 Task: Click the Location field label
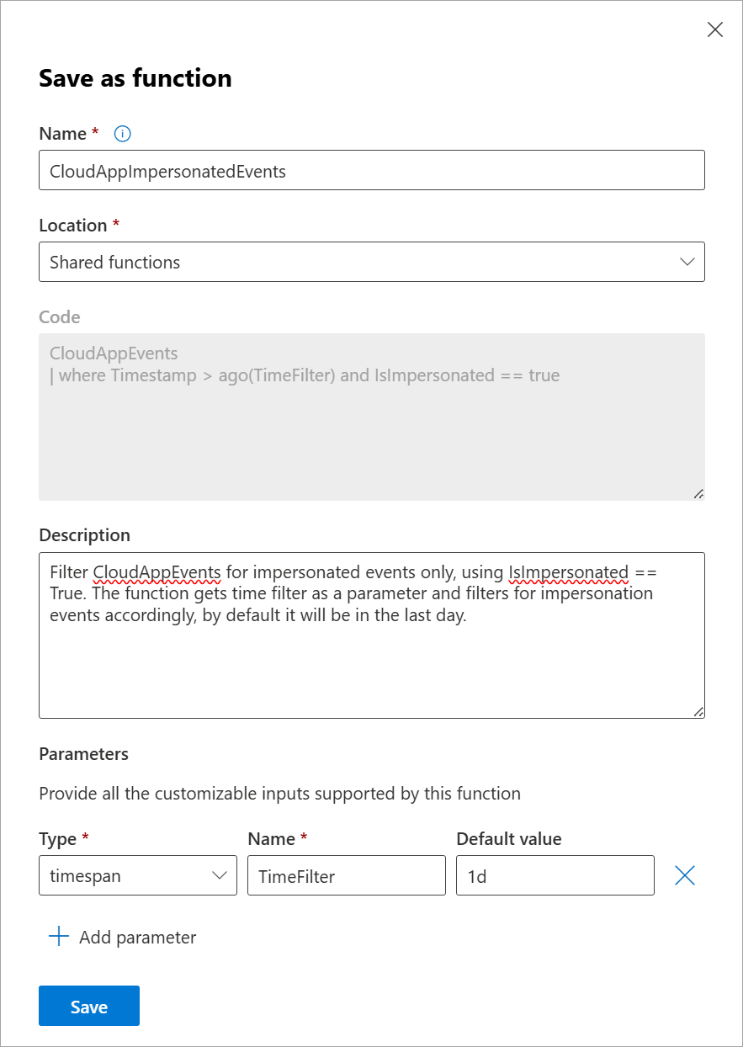(x=73, y=226)
